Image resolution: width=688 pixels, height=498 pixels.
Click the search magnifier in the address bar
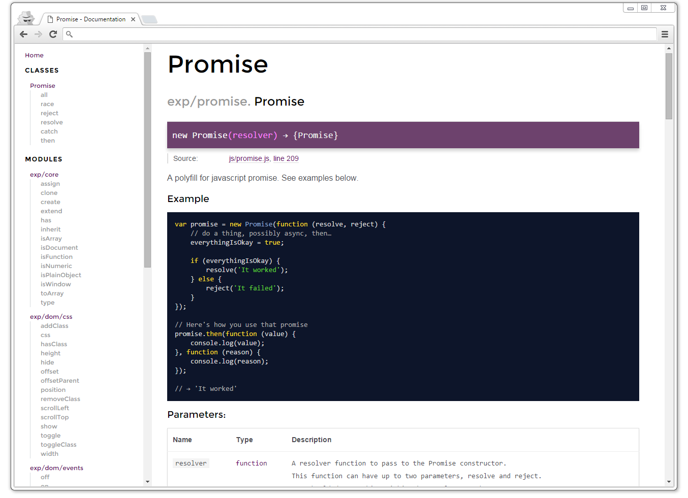pyautogui.click(x=69, y=34)
